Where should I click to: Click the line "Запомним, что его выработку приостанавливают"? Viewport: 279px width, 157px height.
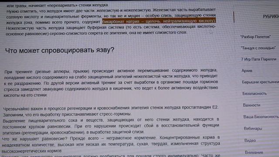pos(67,114)
